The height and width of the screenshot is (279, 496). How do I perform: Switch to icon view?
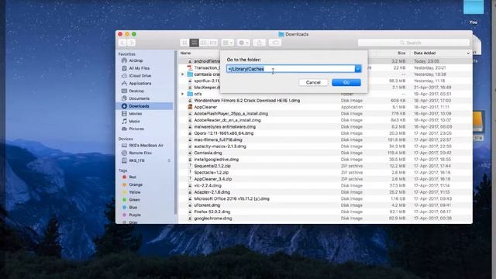(184, 43)
